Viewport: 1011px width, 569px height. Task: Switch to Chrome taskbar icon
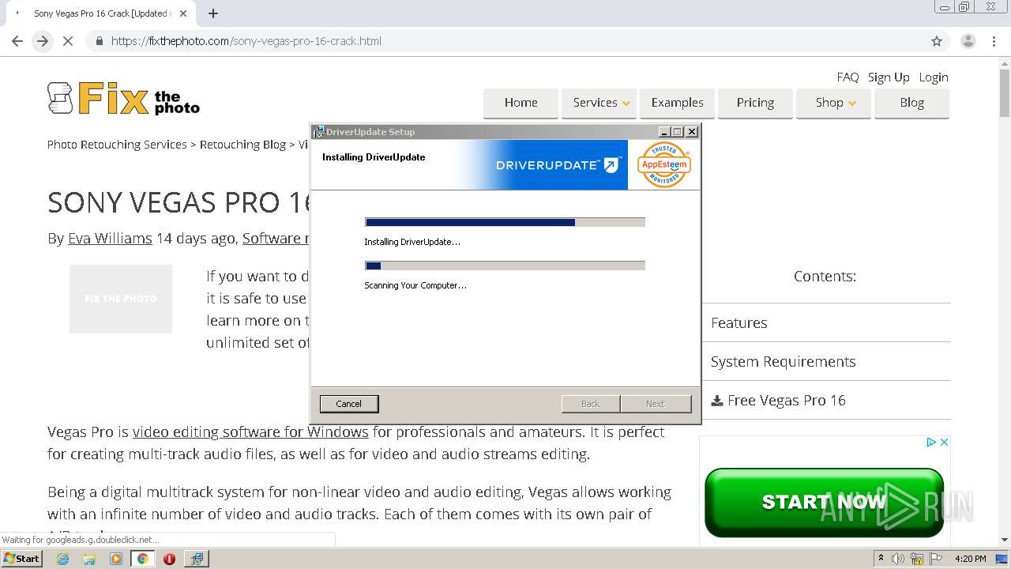(x=142, y=559)
